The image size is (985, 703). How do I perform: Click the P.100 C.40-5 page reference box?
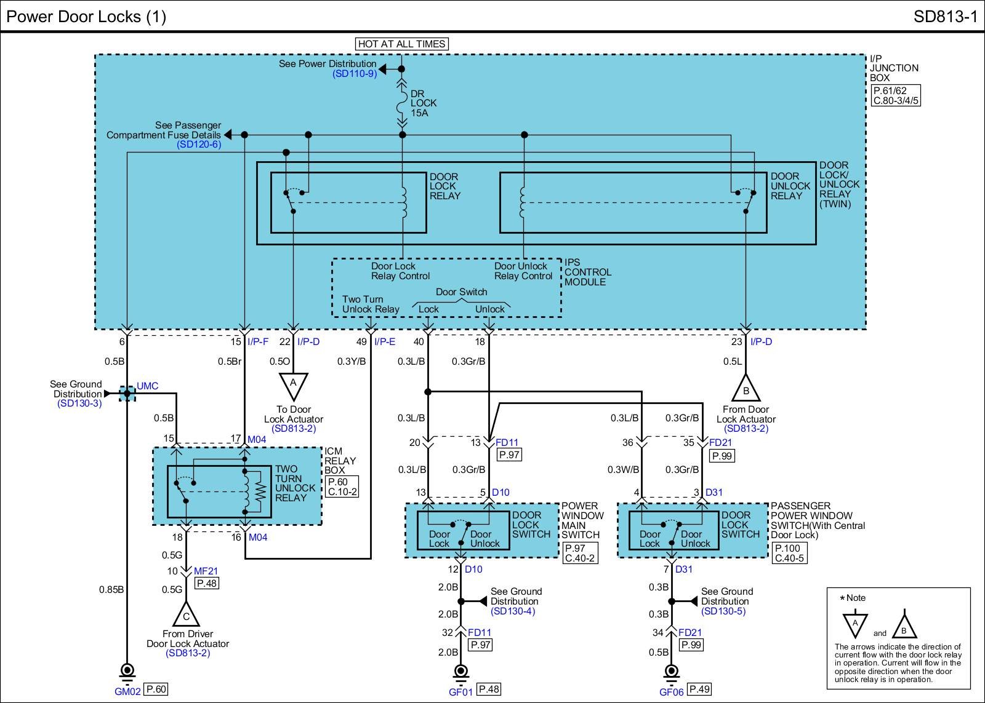(789, 553)
